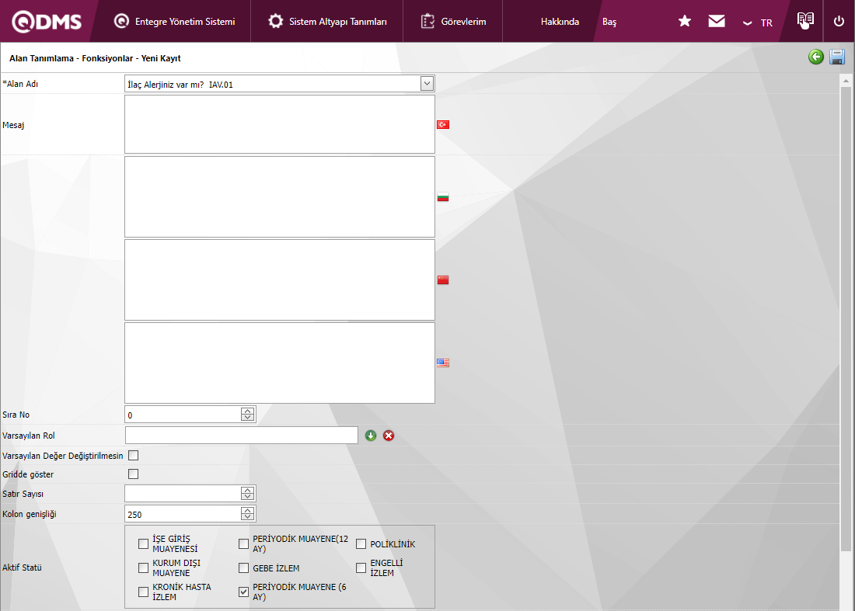Click the US flag icon

[x=443, y=363]
